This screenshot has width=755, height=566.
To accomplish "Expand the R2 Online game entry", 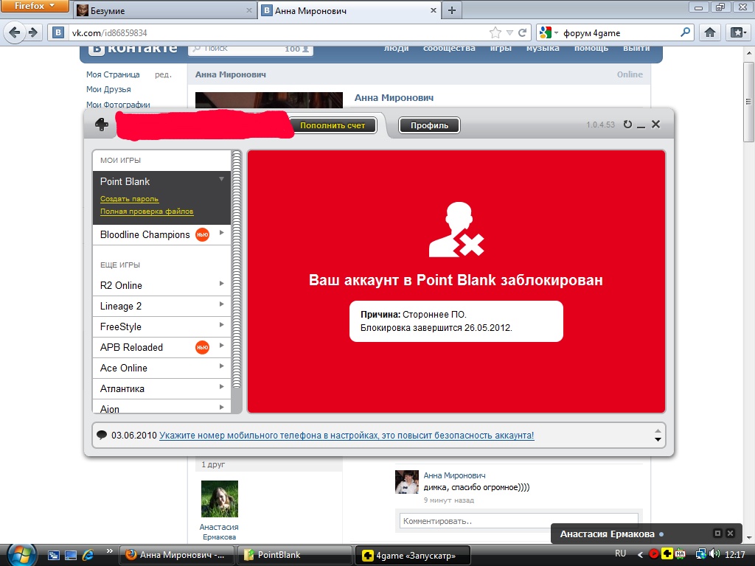I will (221, 284).
